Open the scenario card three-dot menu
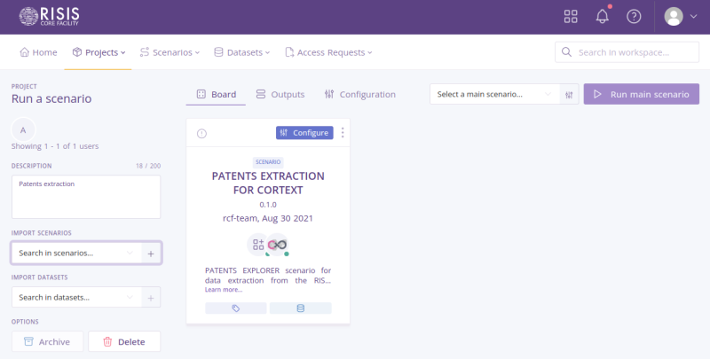The height and width of the screenshot is (359, 710). click(343, 133)
